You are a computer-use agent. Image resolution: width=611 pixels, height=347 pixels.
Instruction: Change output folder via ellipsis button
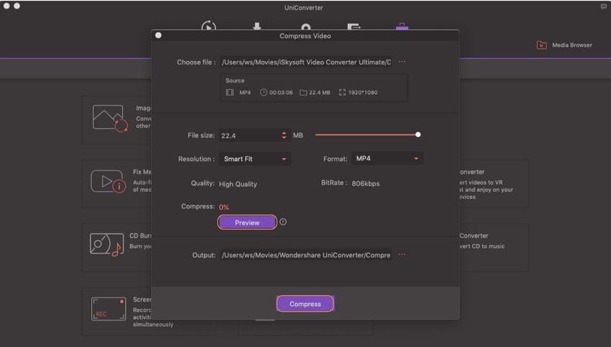pos(402,254)
